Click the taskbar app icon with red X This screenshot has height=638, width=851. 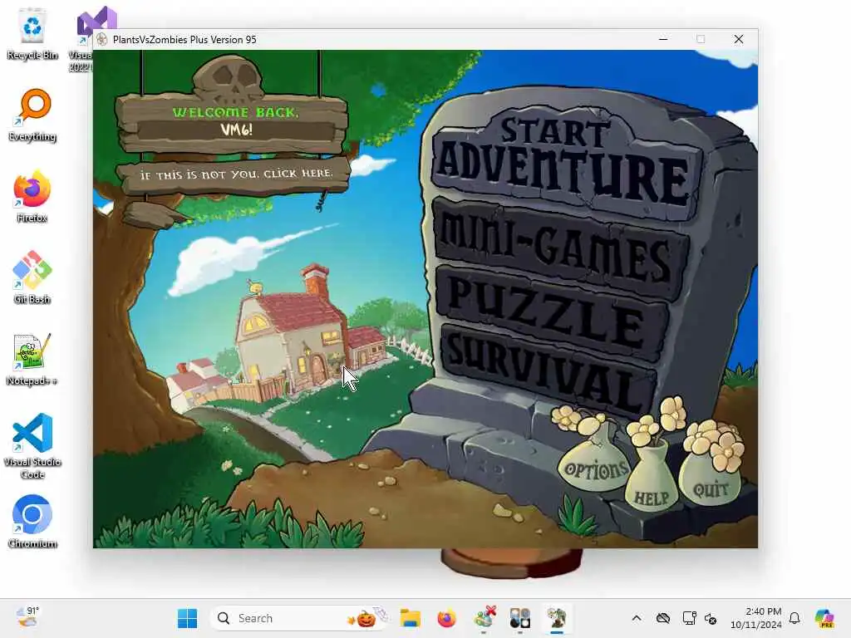[485, 618]
